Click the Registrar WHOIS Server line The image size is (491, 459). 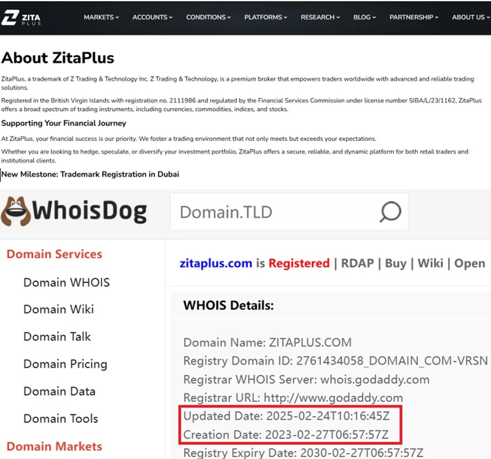[x=306, y=380]
